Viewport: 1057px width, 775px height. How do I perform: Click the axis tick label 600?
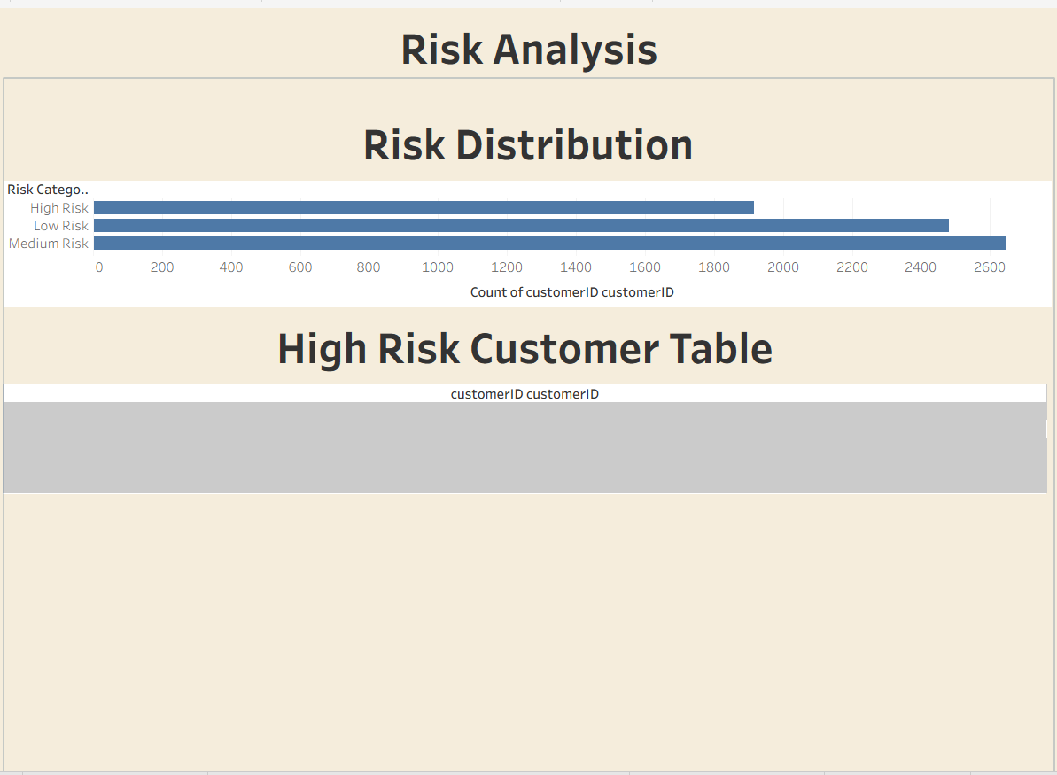tap(300, 267)
